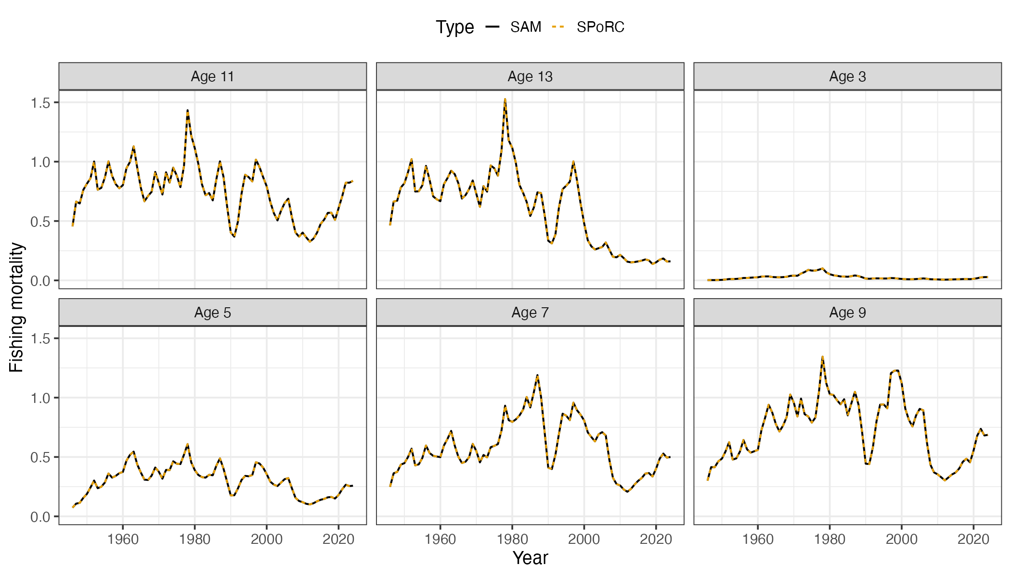Click the 1.0 tick label on top row axis
Image resolution: width=1011 pixels, height=577 pixels.
coord(40,162)
